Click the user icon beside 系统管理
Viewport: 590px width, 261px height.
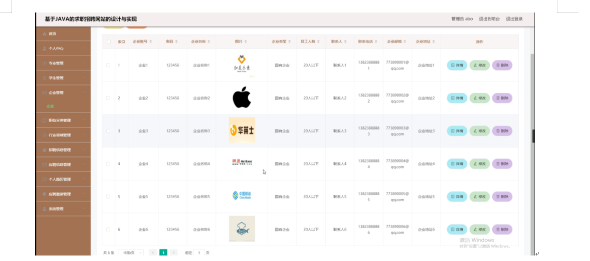point(45,209)
